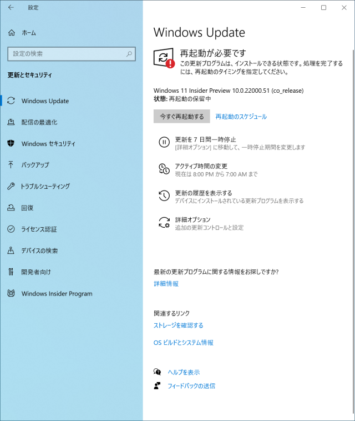The height and width of the screenshot is (421, 355).
Task: Click the Windows Update sync icon in sidebar
Action: (11, 101)
